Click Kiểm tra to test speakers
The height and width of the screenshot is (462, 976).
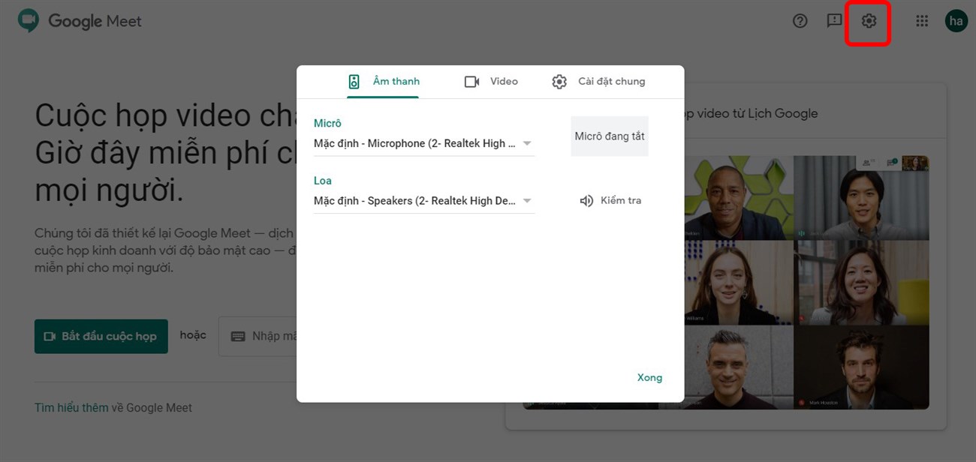(x=610, y=201)
